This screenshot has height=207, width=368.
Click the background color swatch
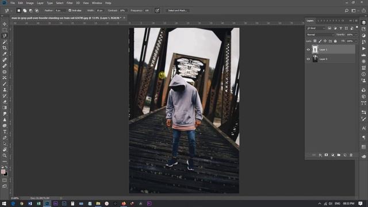6,174
